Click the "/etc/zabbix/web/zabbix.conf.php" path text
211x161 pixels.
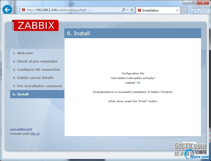point(133,78)
